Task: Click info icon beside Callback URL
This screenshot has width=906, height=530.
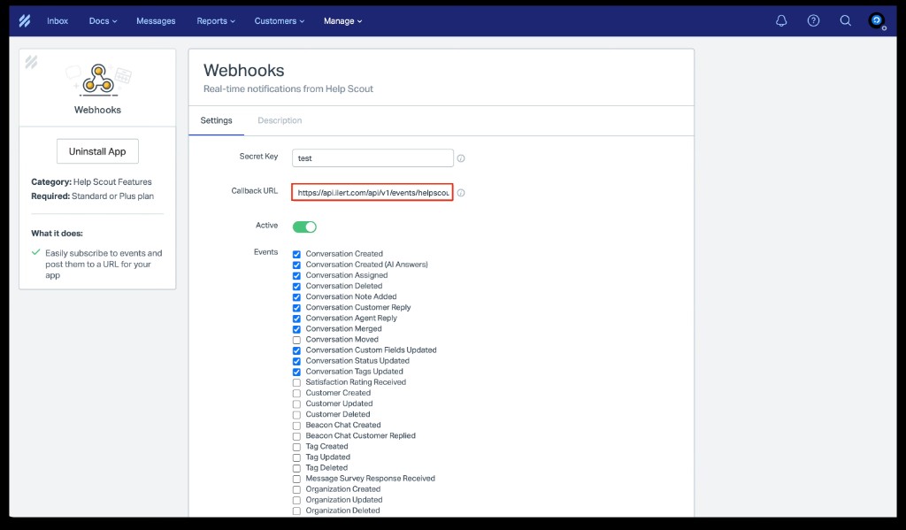Action: (x=461, y=192)
